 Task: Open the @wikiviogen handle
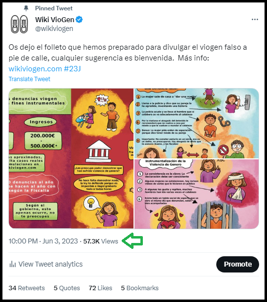point(54,29)
